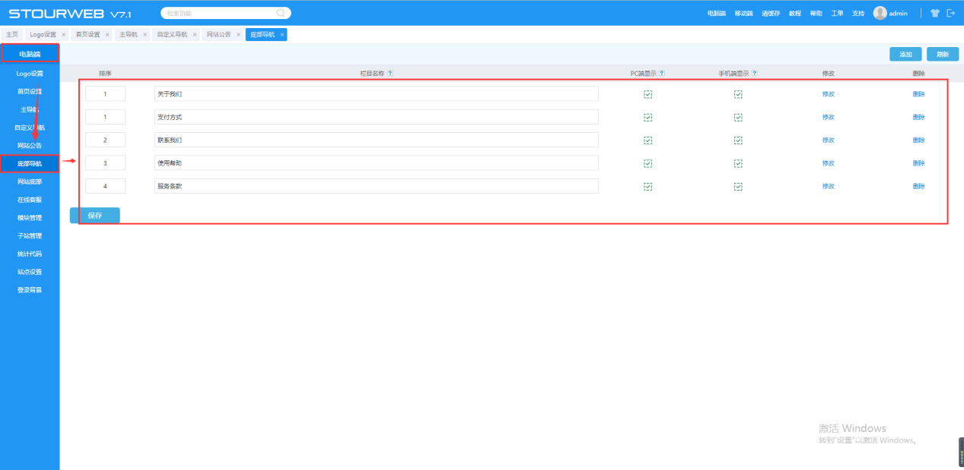Click help icon beside 栏目名称 header
Image resolution: width=964 pixels, height=470 pixels.
[x=390, y=74]
